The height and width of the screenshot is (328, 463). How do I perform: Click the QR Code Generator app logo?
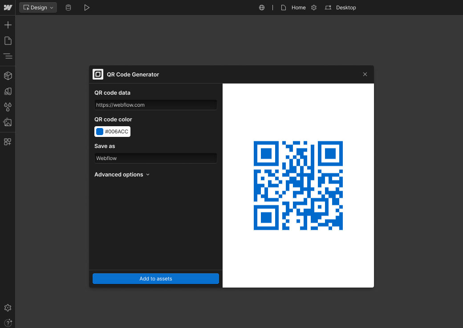pyautogui.click(x=98, y=74)
